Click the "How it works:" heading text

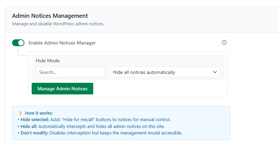(39, 113)
